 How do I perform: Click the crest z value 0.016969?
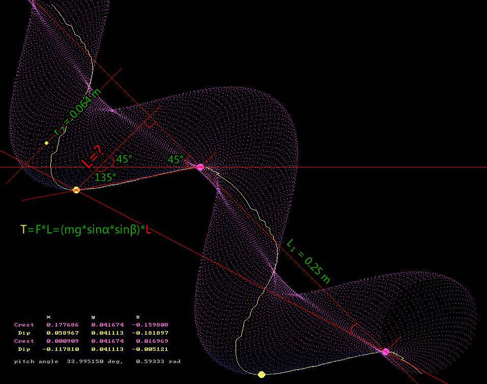[152, 341]
